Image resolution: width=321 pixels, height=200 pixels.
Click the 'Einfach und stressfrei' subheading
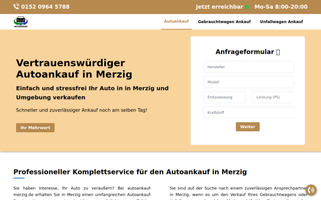point(93,93)
